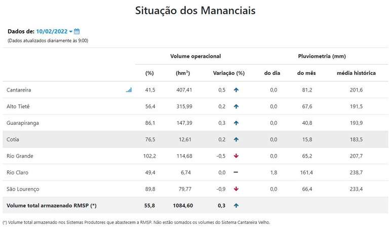Click the Volume operacional column header
This screenshot has height=235, width=392.
pos(195,56)
